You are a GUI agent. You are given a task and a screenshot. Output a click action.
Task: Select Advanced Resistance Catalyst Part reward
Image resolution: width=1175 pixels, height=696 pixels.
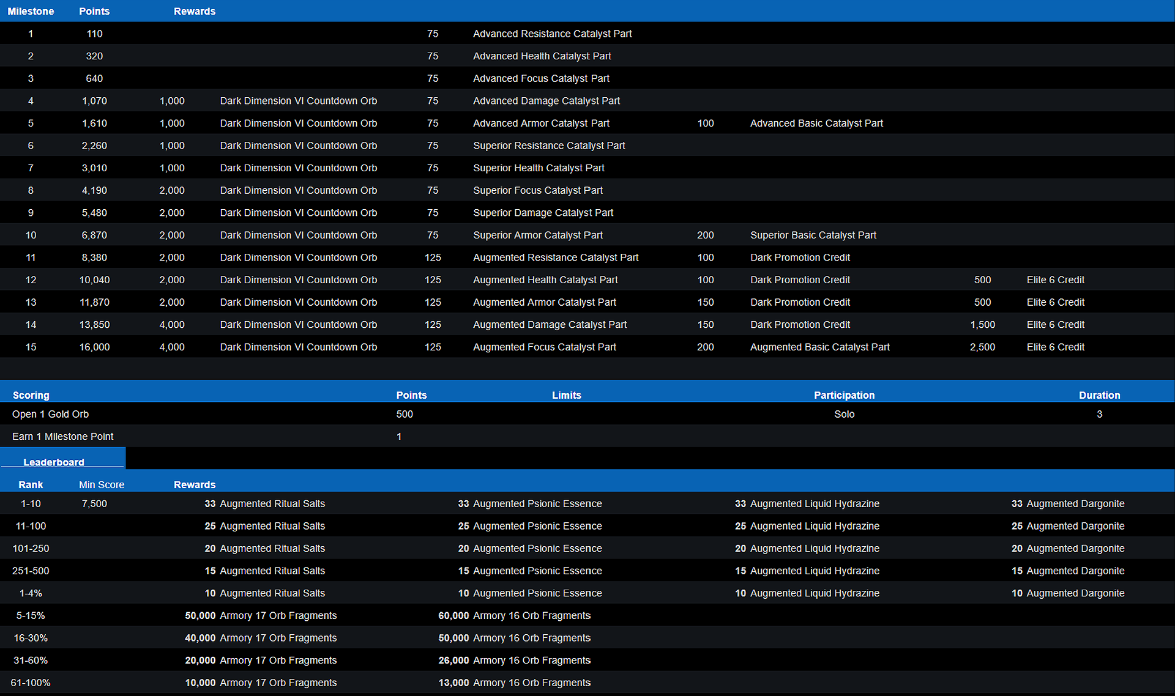[552, 34]
